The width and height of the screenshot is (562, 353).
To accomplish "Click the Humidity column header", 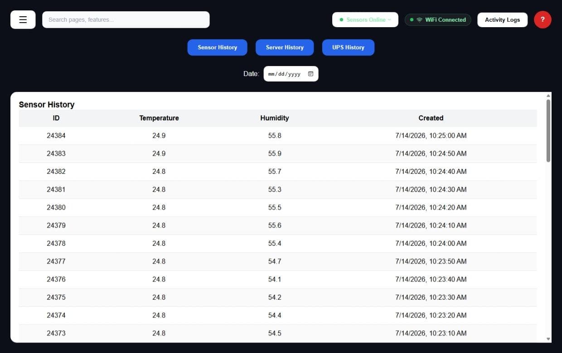I will 275,118.
